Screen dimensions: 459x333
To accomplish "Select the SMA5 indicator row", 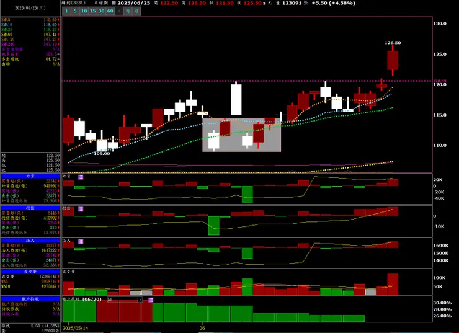I will (x=30, y=20).
